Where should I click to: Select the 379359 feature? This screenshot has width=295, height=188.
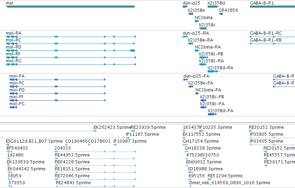[10, 186]
